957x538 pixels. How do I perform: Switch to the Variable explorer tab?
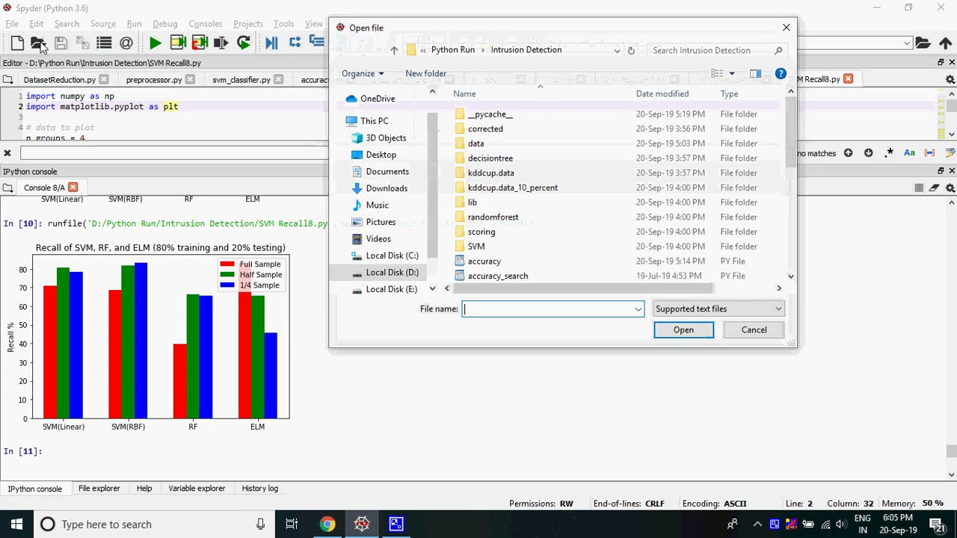[197, 488]
